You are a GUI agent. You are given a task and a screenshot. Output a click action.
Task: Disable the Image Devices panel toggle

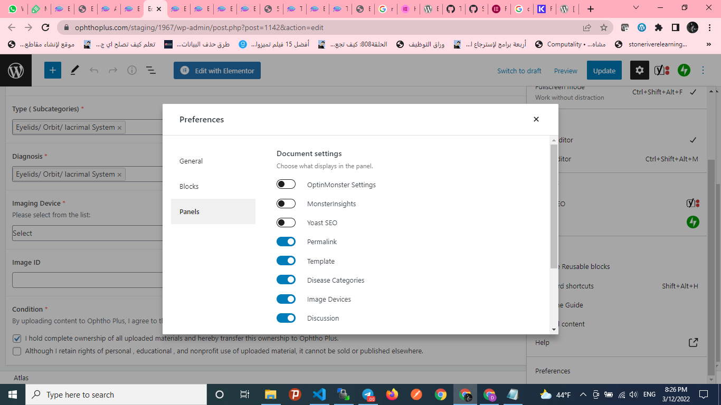(286, 299)
